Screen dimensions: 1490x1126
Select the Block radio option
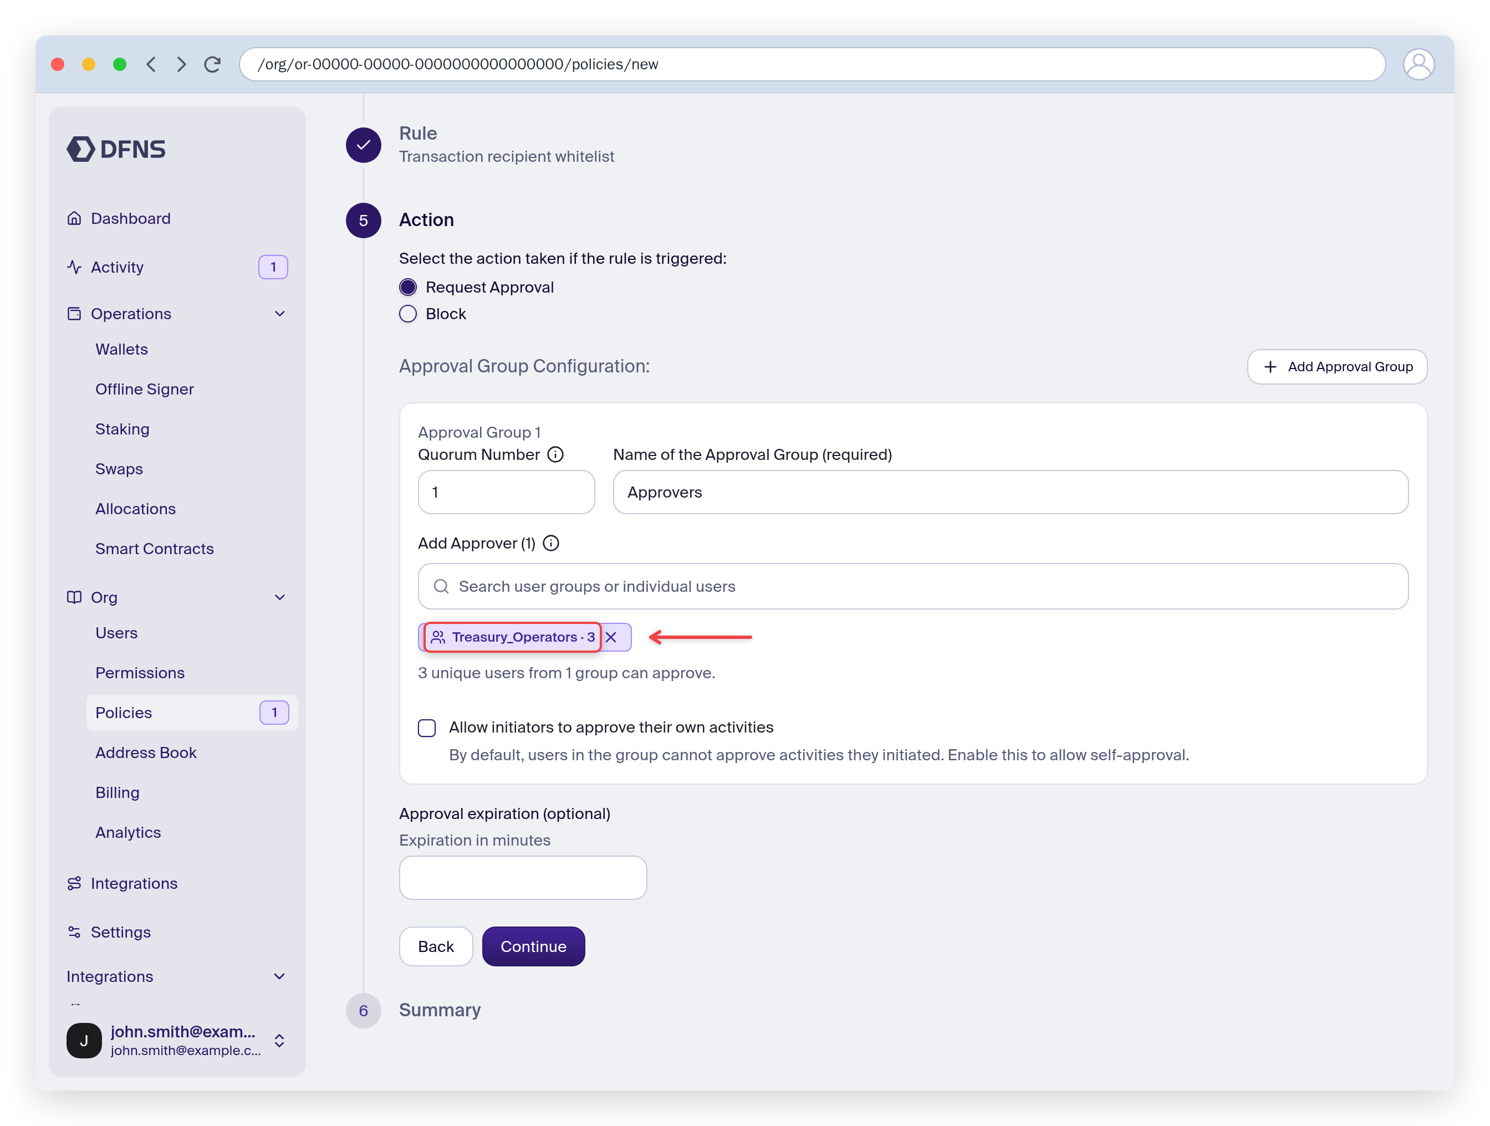pos(408,314)
